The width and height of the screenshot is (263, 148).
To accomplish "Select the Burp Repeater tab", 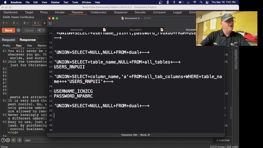I will [78, 12].
